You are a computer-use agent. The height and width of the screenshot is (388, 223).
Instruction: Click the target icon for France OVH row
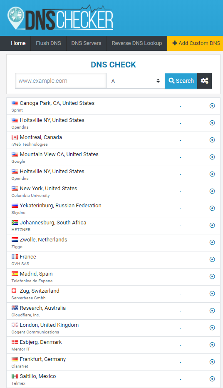point(212,260)
